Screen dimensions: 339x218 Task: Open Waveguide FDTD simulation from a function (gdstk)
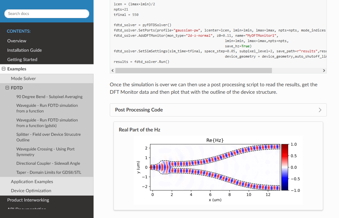pos(47,123)
